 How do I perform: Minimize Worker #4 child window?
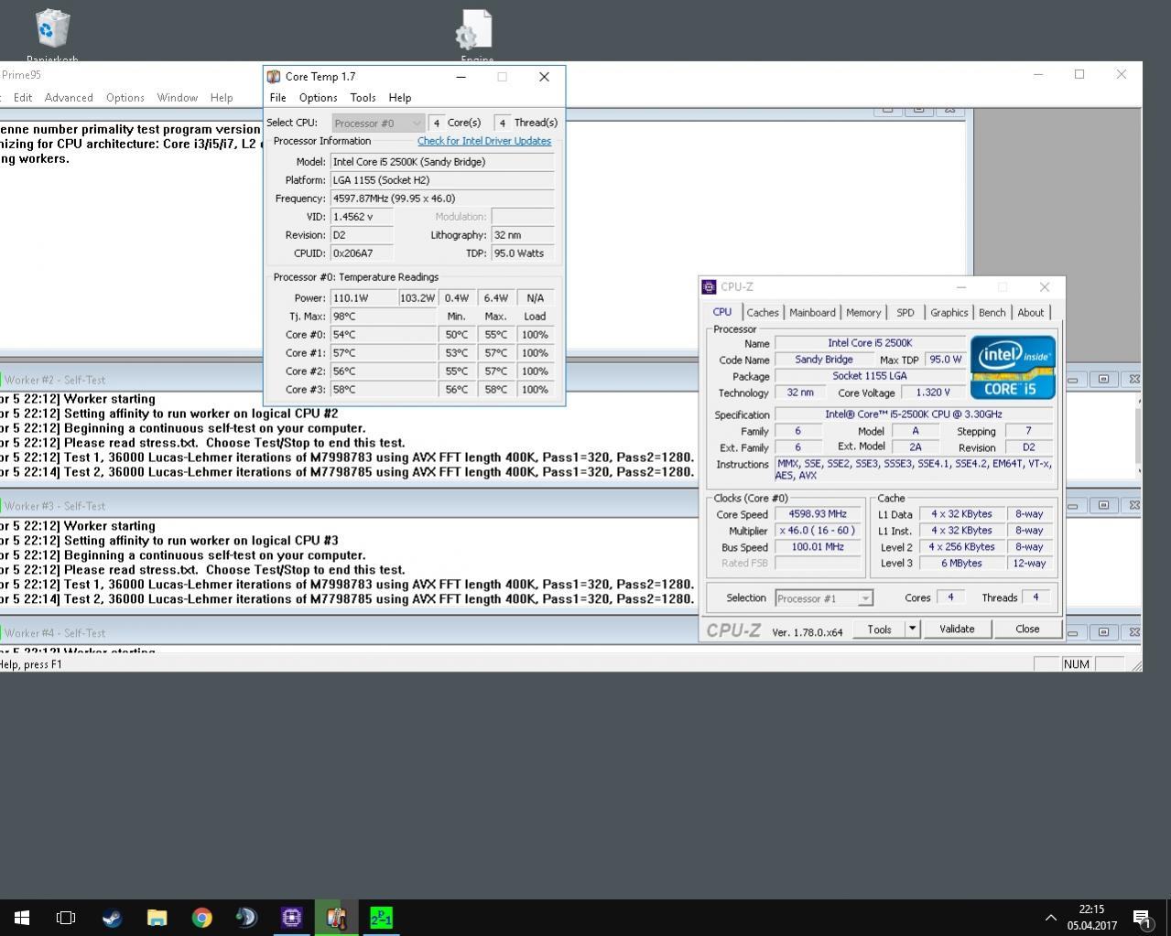[1073, 632]
